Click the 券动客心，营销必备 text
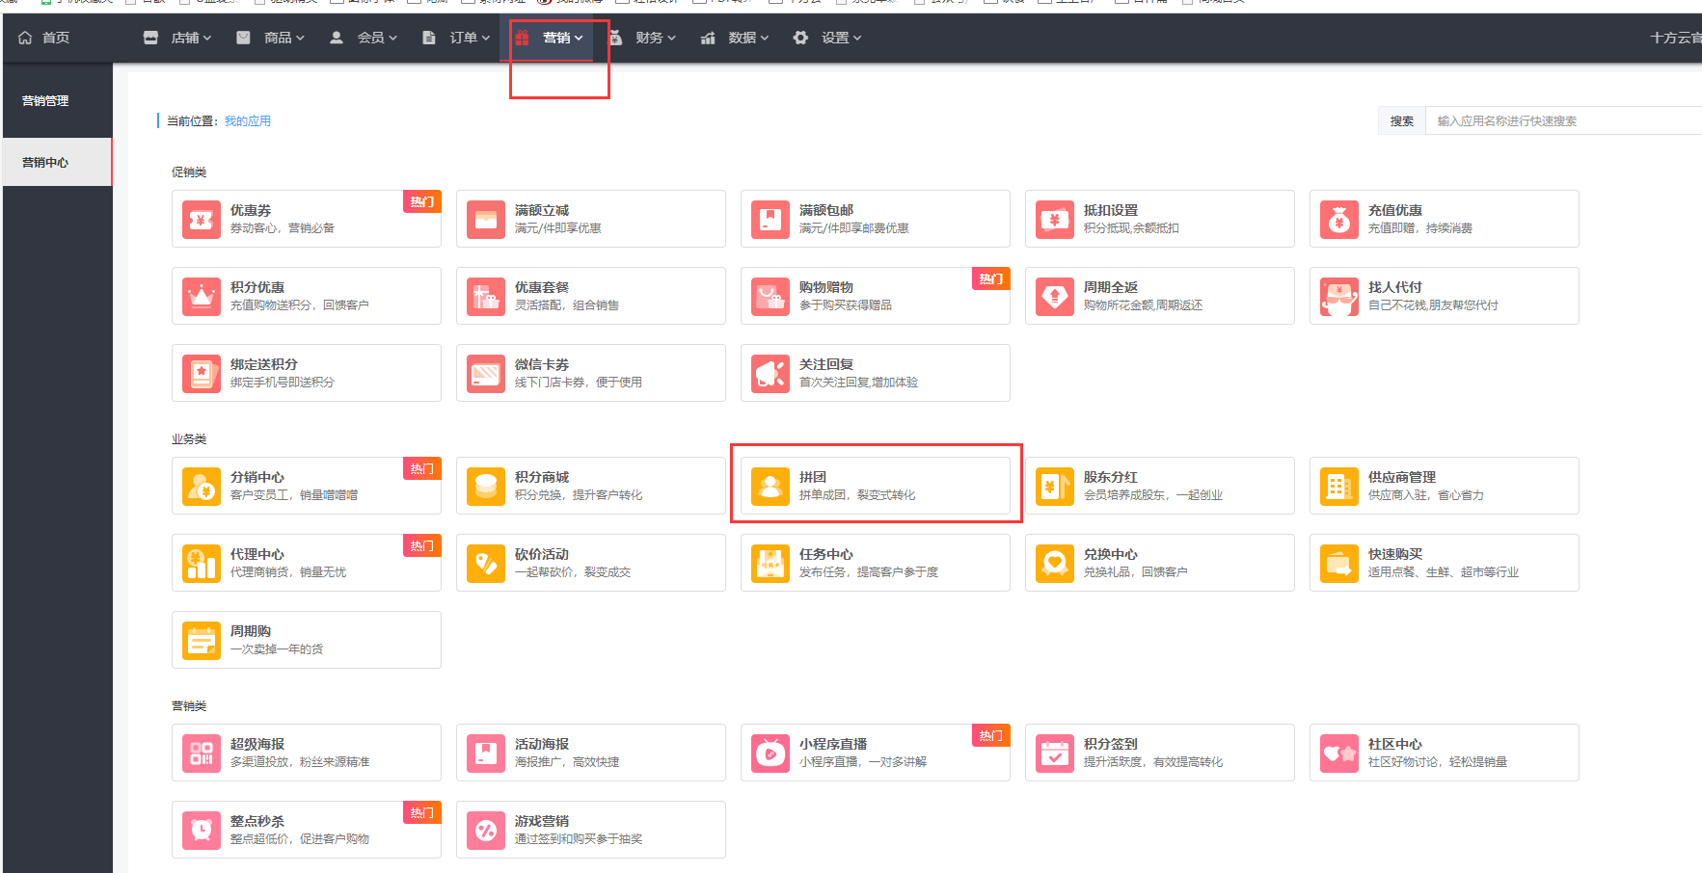This screenshot has height=873, width=1702. (x=283, y=228)
